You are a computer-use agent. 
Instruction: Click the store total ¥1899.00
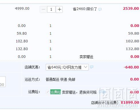(x=130, y=103)
